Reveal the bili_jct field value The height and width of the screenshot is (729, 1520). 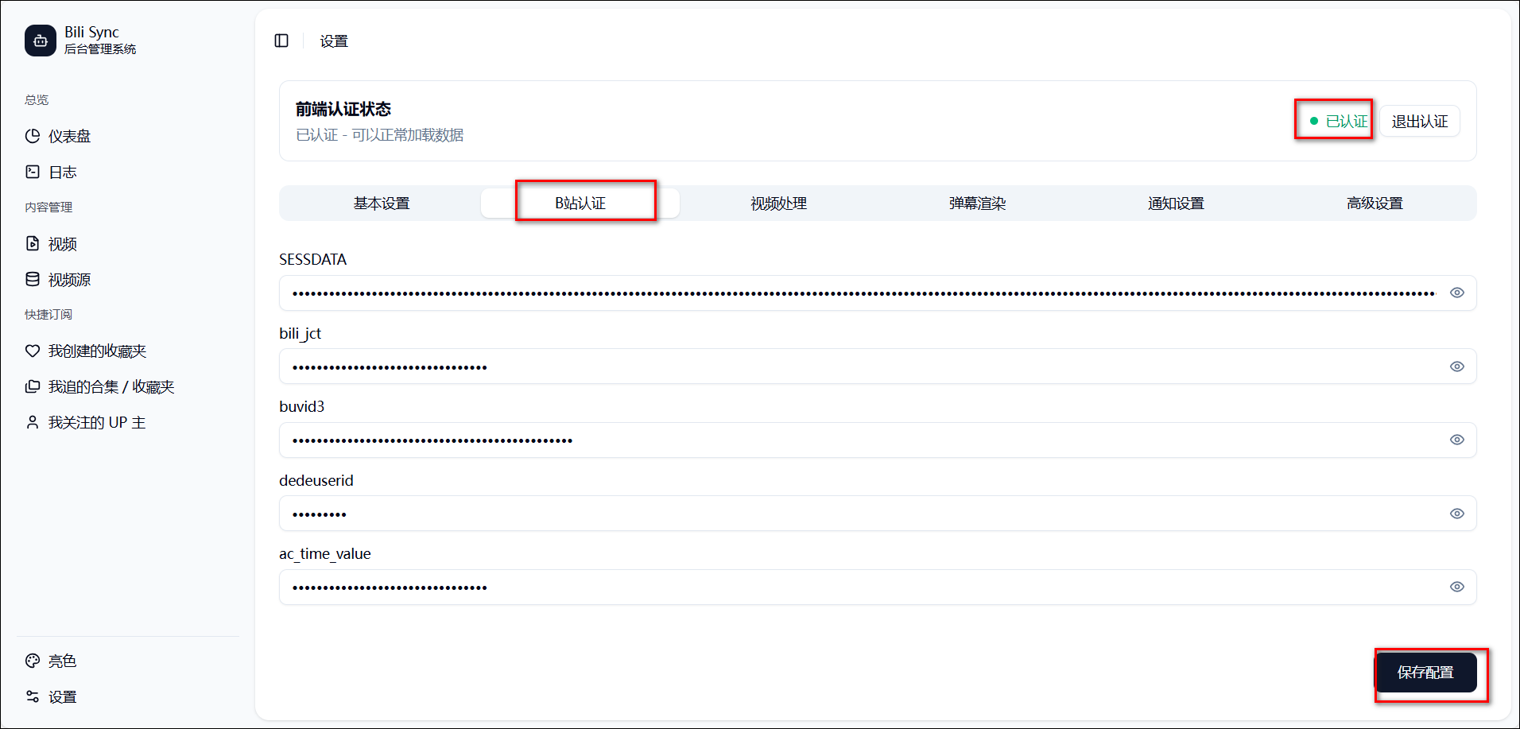(1456, 366)
